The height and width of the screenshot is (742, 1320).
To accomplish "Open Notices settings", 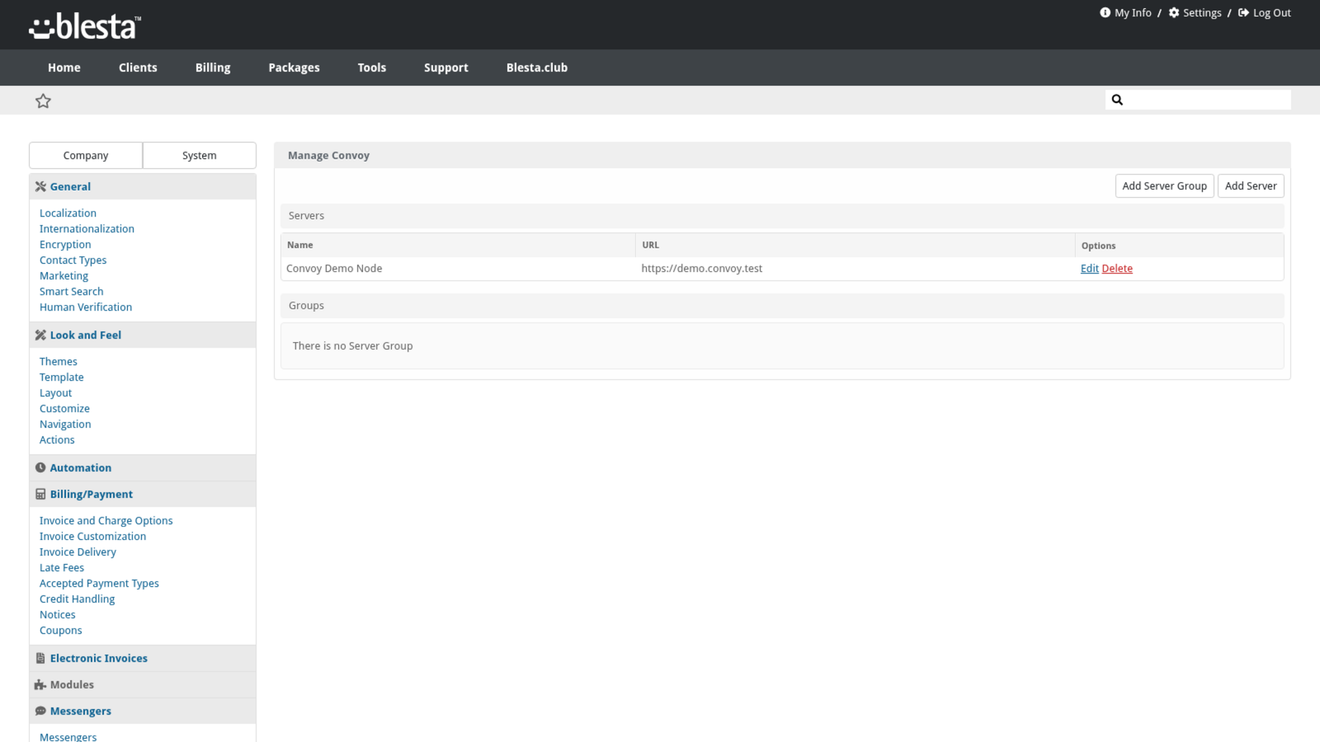I will (58, 615).
